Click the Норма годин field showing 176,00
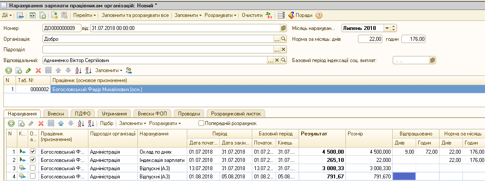The width and height of the screenshot is (485, 181). click(413, 39)
